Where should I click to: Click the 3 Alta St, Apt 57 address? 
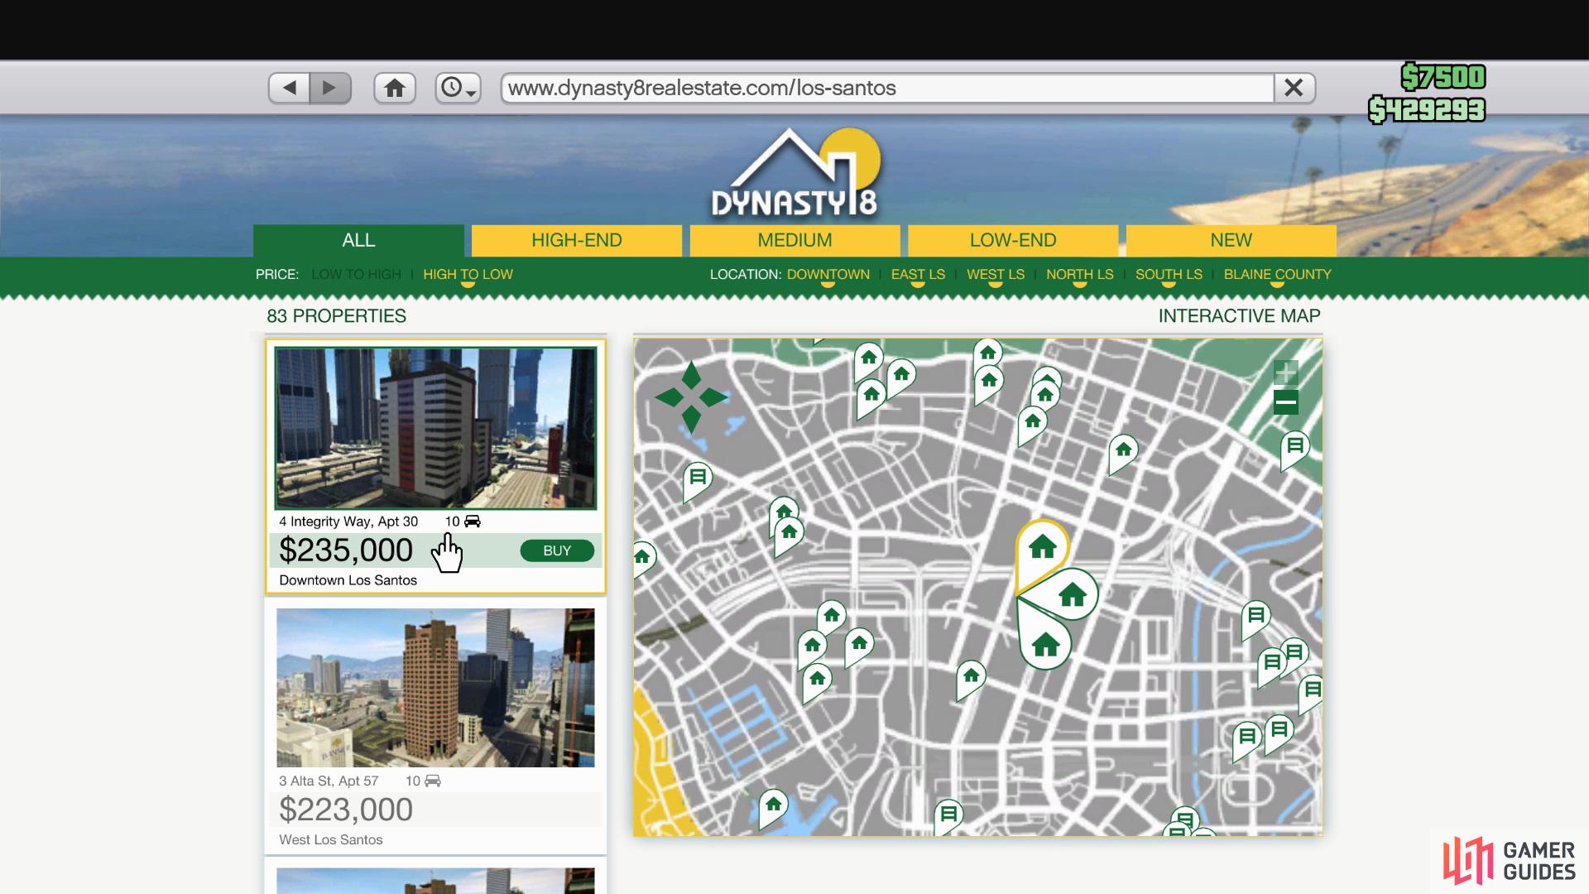click(329, 781)
